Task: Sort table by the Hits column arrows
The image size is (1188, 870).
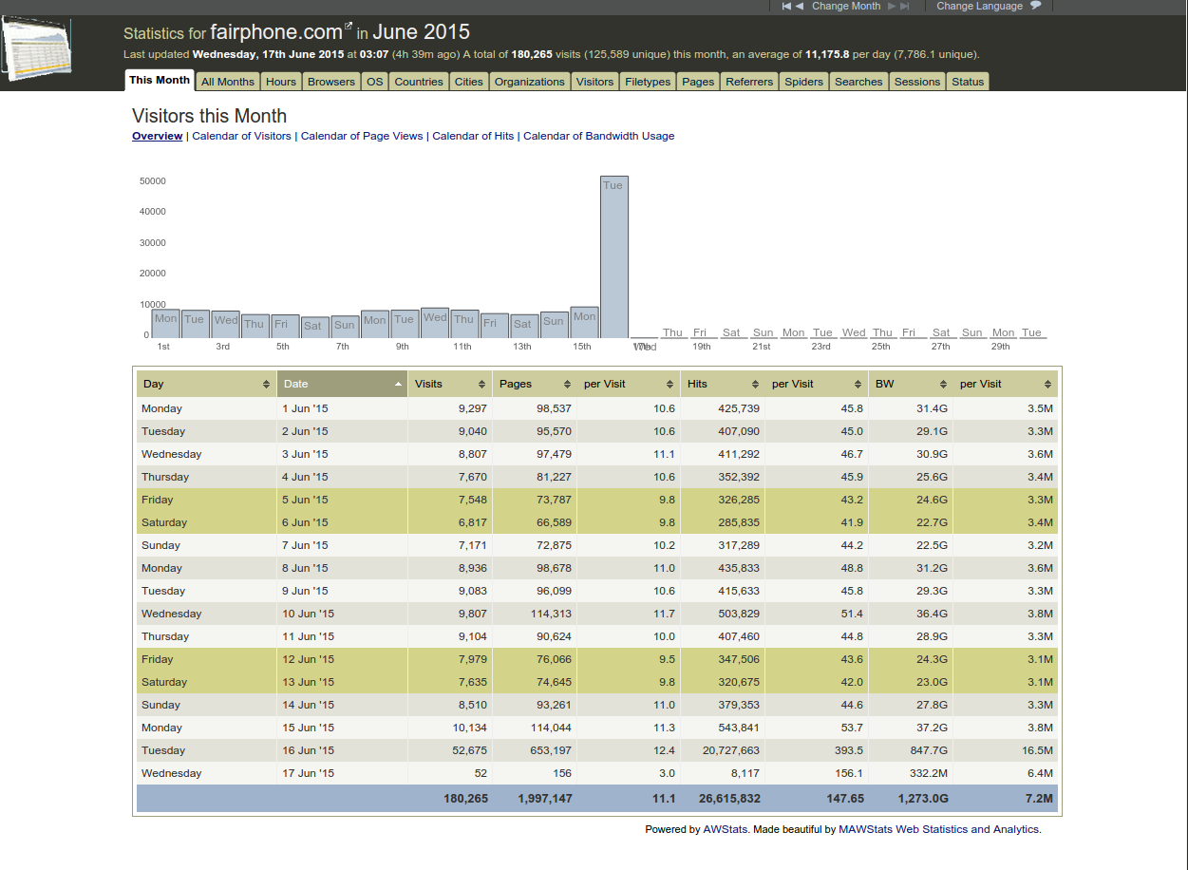Action: pos(755,385)
